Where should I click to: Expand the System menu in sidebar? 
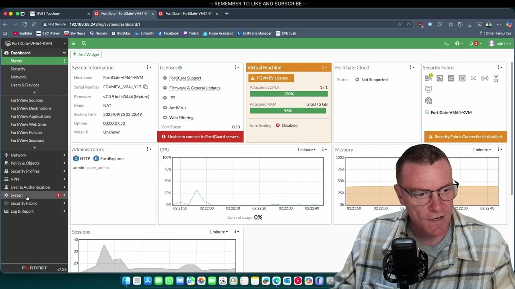34,195
